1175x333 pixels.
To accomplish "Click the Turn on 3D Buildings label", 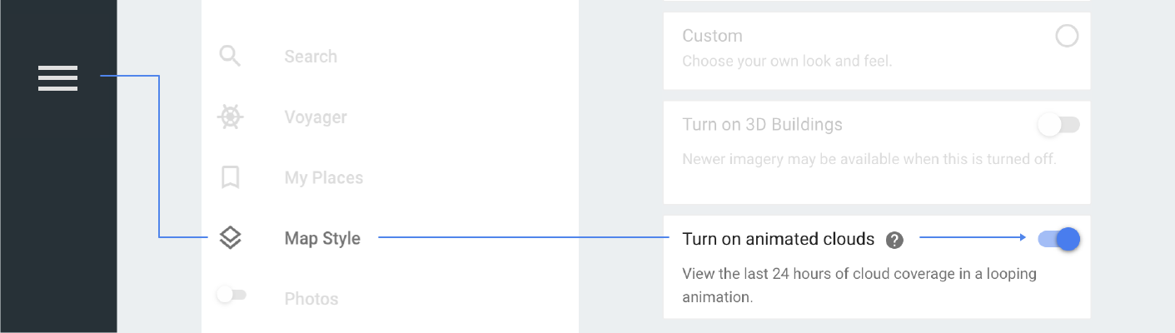I will tap(762, 125).
